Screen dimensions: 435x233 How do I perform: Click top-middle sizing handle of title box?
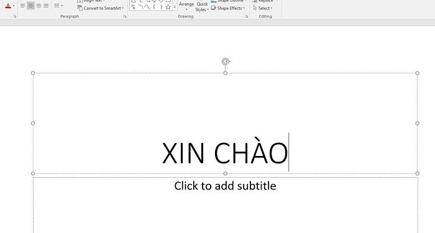pyautogui.click(x=225, y=73)
